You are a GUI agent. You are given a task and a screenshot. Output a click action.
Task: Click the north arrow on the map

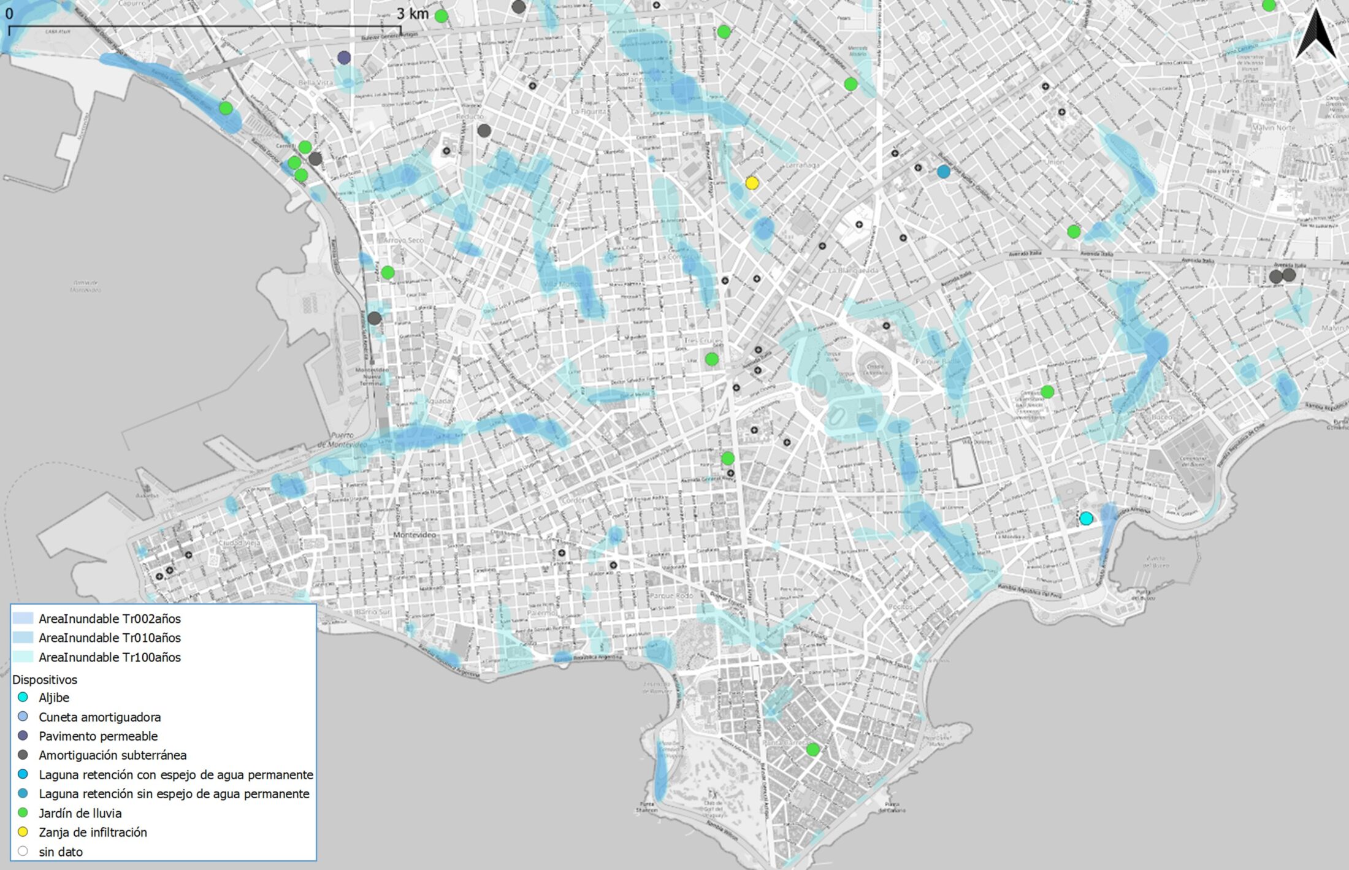coord(1316,34)
